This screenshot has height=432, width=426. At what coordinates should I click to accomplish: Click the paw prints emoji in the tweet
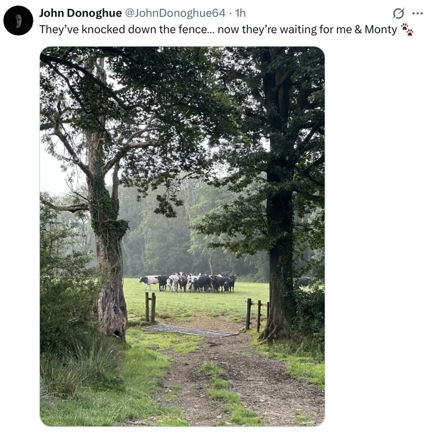(x=407, y=29)
